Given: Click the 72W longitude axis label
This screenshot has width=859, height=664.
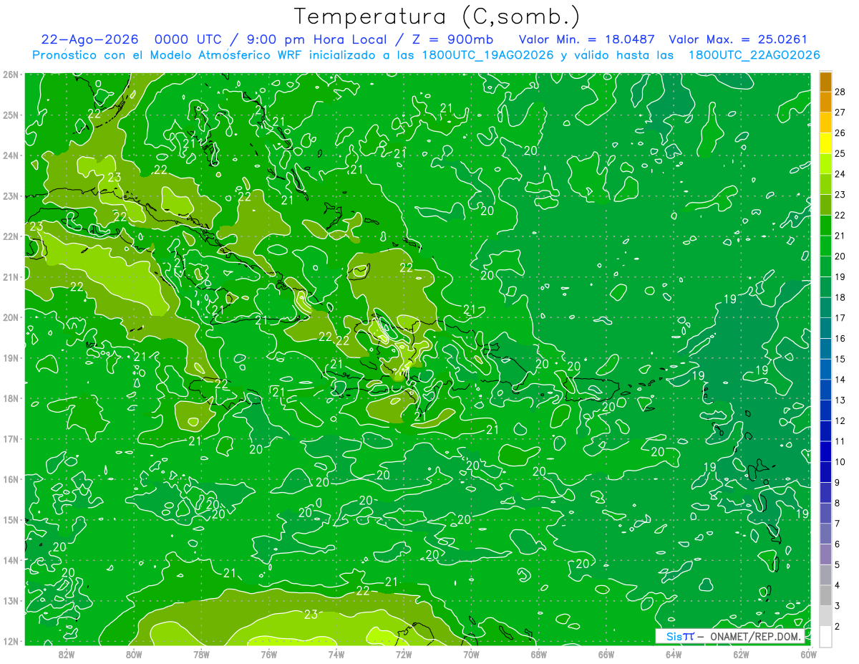Looking at the screenshot, I should (404, 654).
